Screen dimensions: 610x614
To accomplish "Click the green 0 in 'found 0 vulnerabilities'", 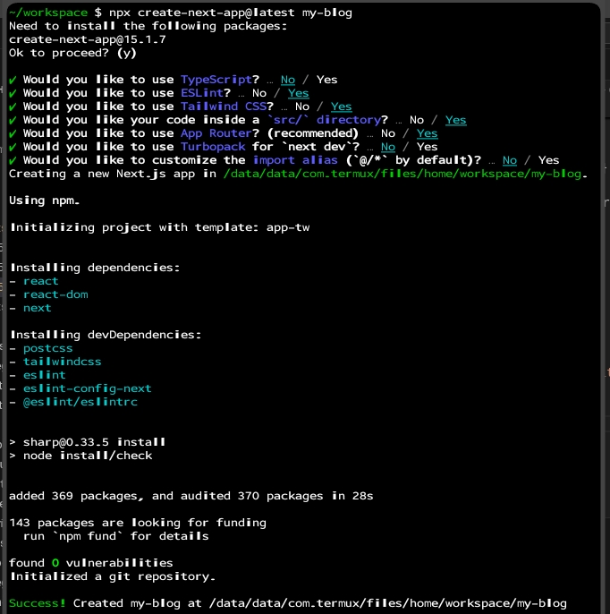I will click(x=55, y=563).
